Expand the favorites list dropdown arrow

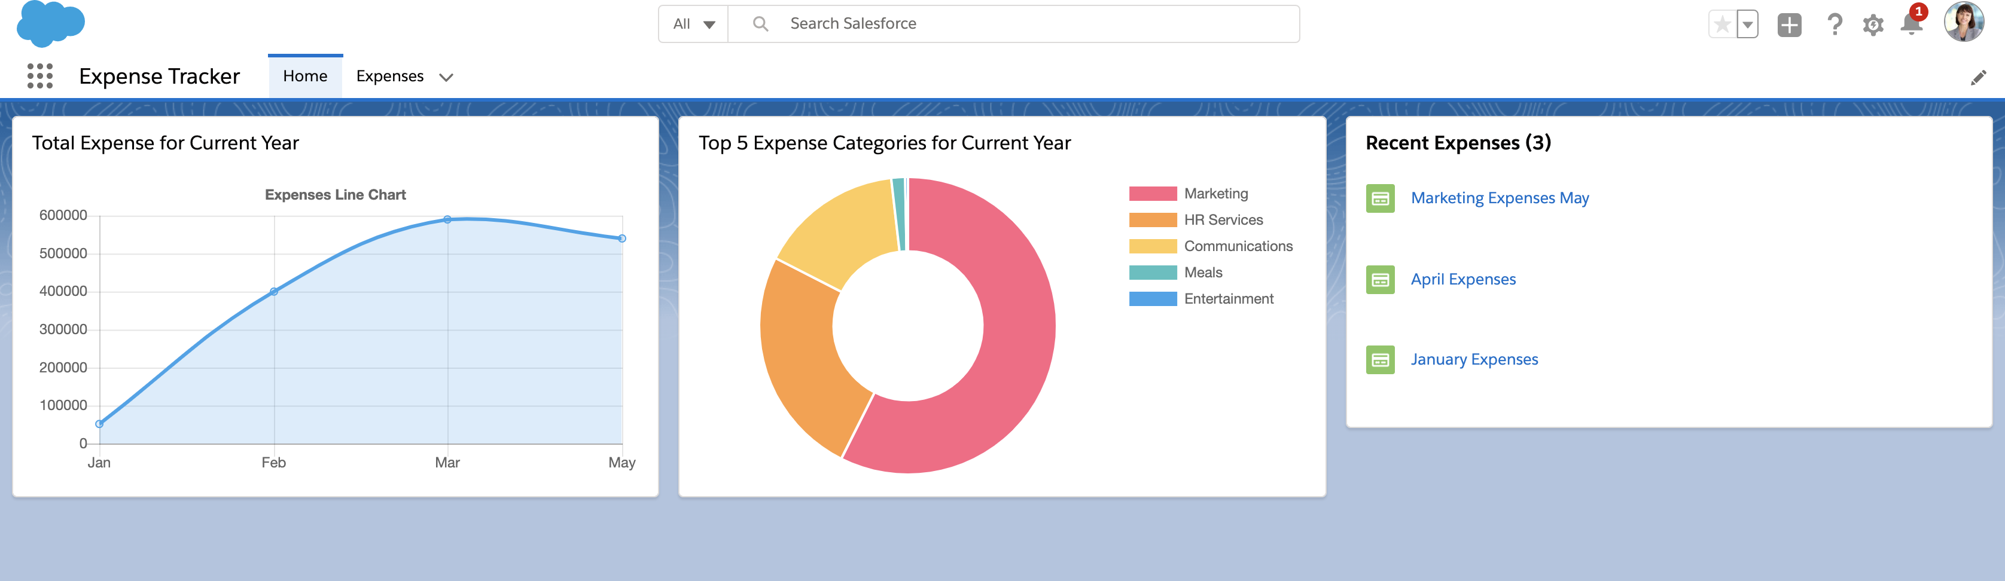1747,25
